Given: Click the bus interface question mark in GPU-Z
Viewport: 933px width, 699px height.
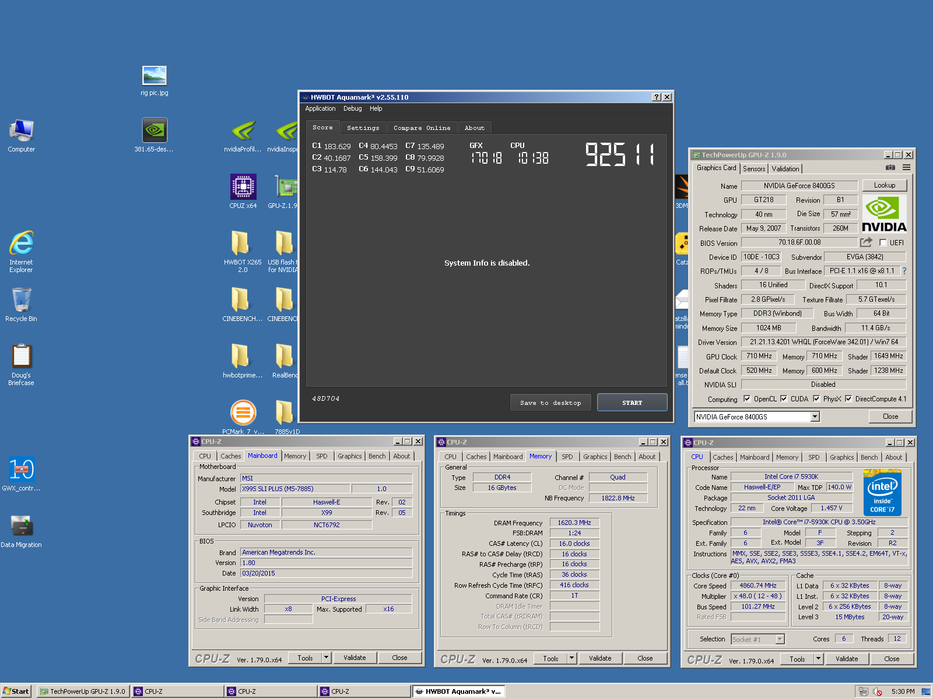Looking at the screenshot, I should pos(904,271).
